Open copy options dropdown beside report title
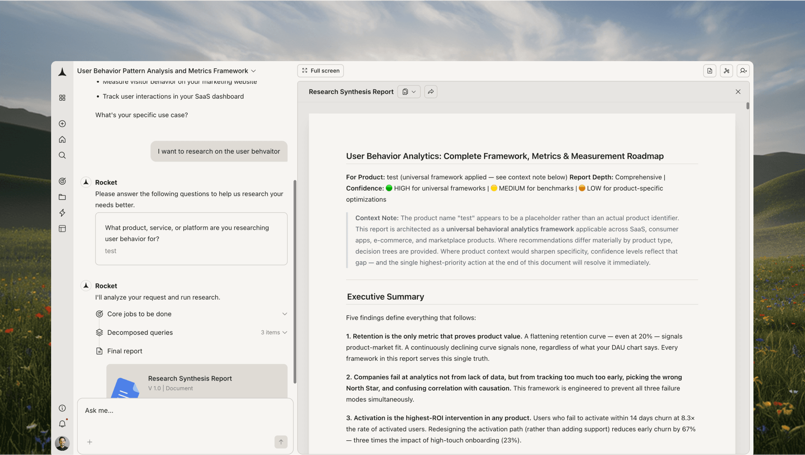The width and height of the screenshot is (805, 455). coord(409,92)
